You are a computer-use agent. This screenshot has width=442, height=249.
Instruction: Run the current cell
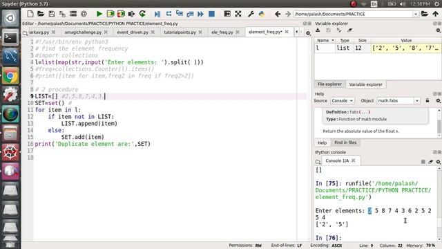[110, 14]
